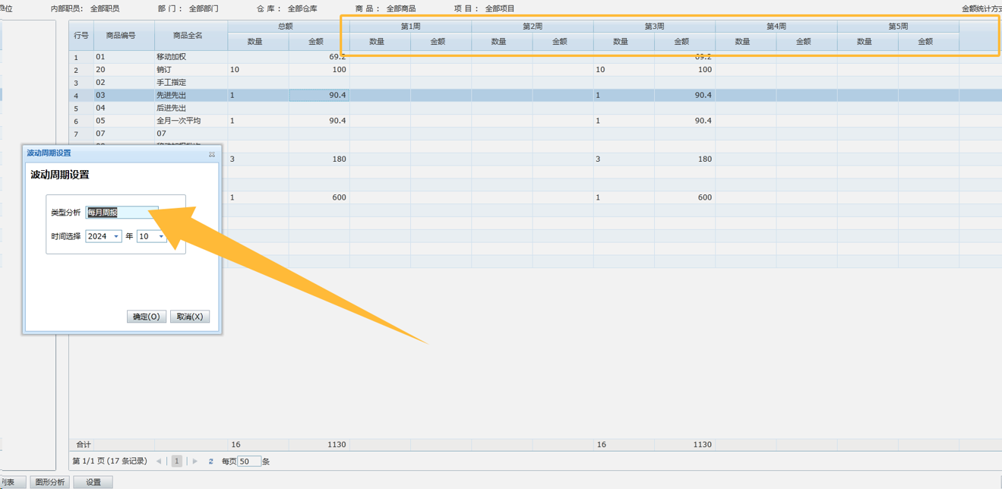Edit the per-page count field showing 50
Image resolution: width=1002 pixels, height=489 pixels.
pyautogui.click(x=248, y=461)
